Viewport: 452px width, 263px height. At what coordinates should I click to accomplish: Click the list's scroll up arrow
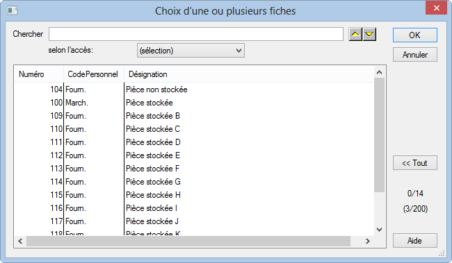click(380, 72)
